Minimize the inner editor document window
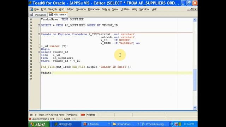Screen dimensions: 226x127 188,9
